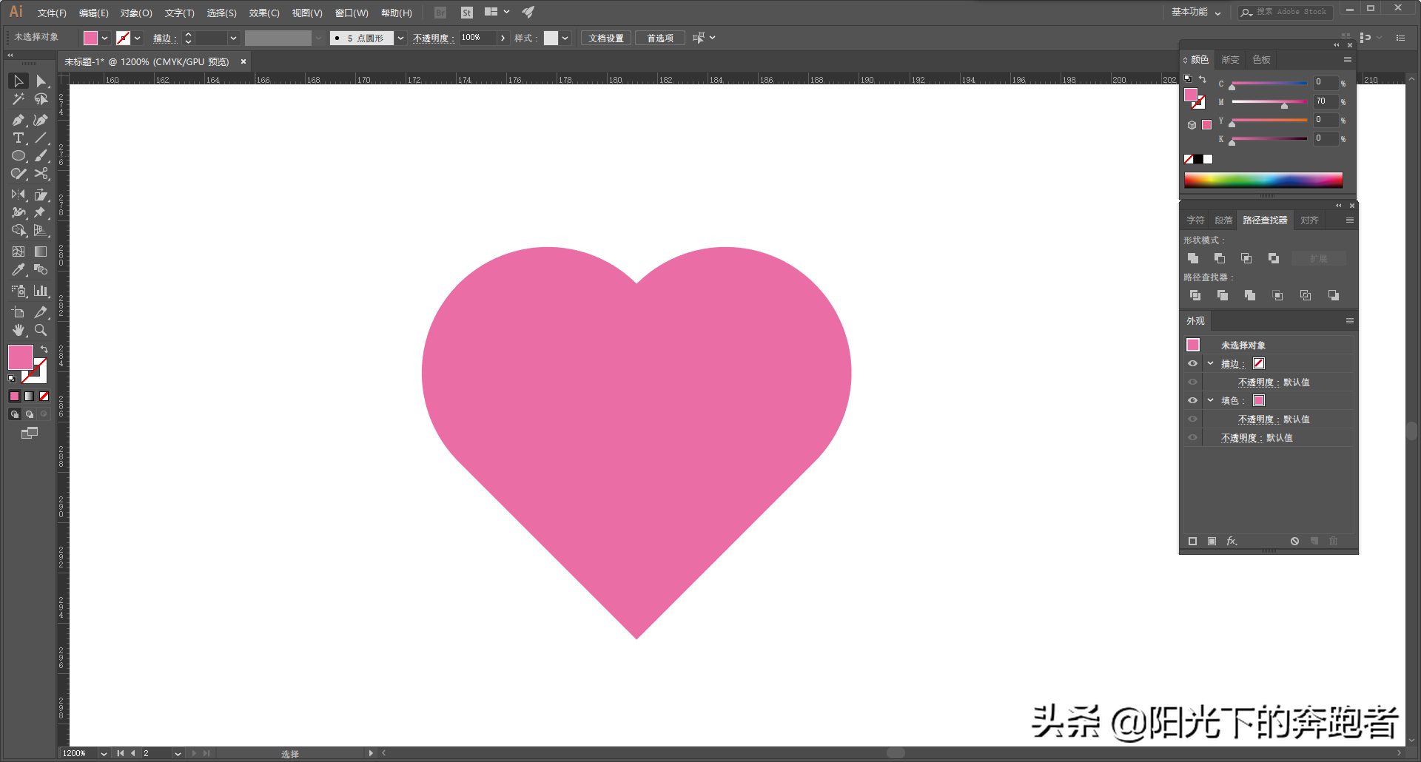The image size is (1421, 762).
Task: Apply the Minus Front shape mode
Action: pyautogui.click(x=1220, y=258)
